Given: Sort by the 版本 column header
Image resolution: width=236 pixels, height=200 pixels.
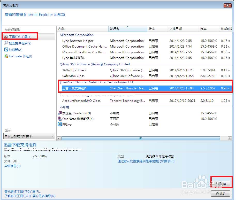Looking at the screenshot, I should [209, 29].
